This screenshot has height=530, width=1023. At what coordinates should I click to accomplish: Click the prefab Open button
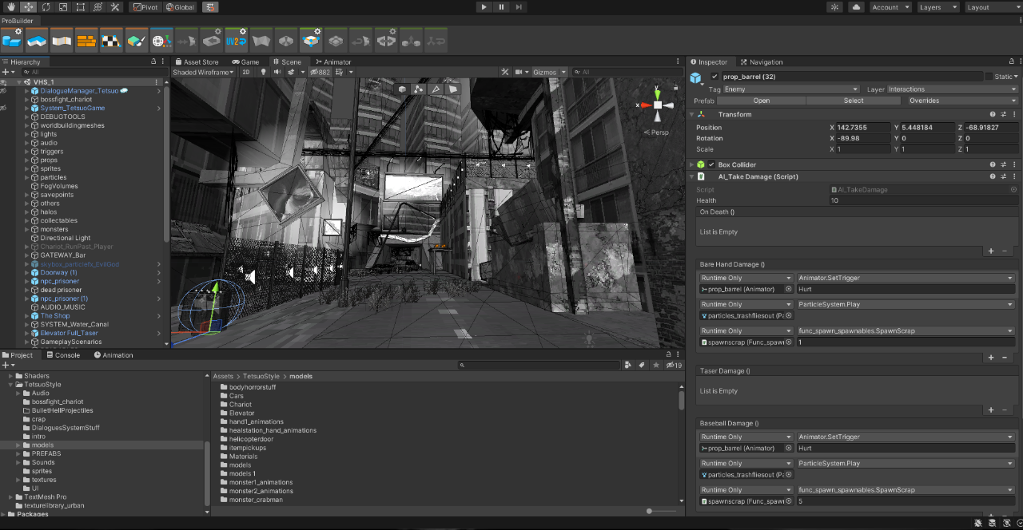(x=761, y=101)
